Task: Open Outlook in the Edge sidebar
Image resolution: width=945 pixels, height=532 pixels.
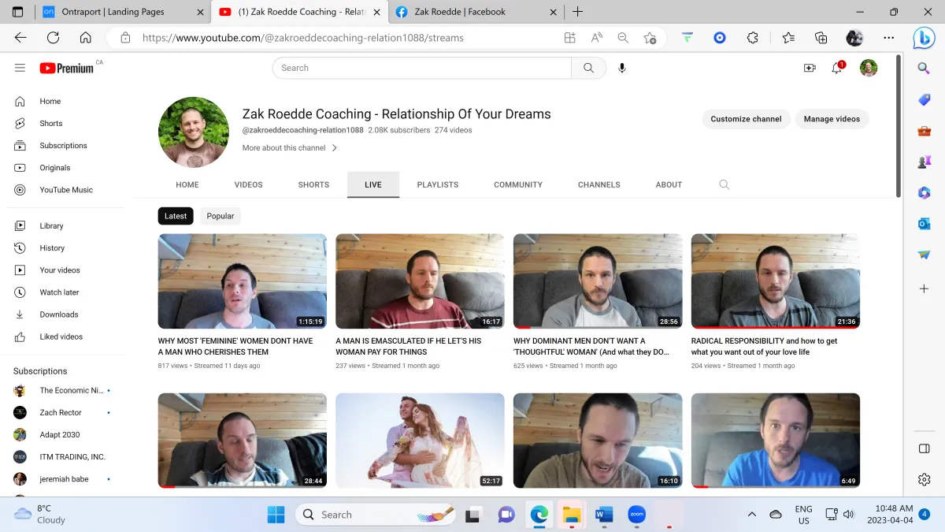Action: point(925,224)
